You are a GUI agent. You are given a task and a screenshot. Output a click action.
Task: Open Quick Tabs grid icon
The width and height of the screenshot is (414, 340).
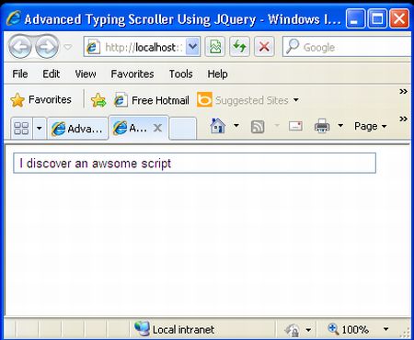(21, 128)
